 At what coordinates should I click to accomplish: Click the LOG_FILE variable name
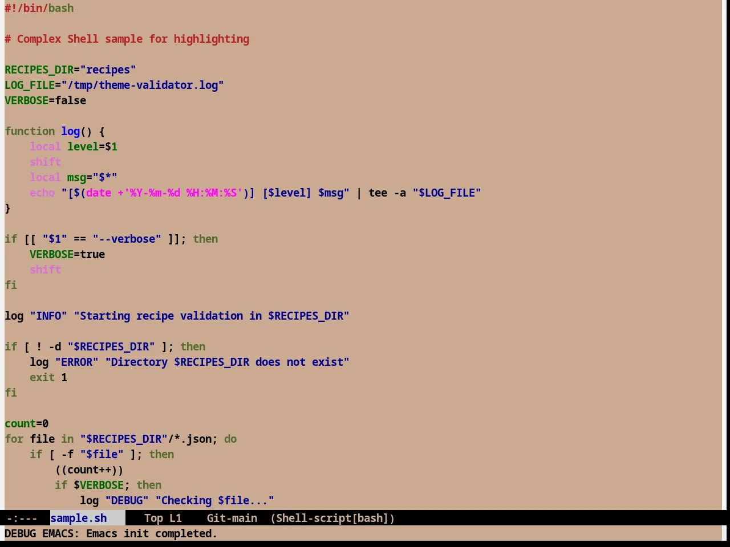pos(30,85)
